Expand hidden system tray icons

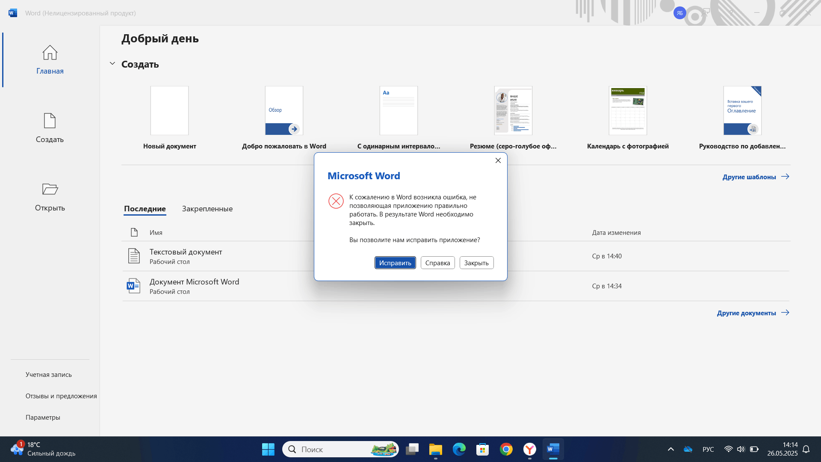click(670, 449)
